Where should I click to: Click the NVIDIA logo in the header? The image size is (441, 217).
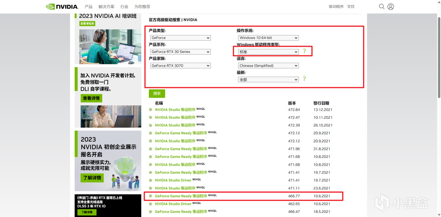tap(62, 7)
